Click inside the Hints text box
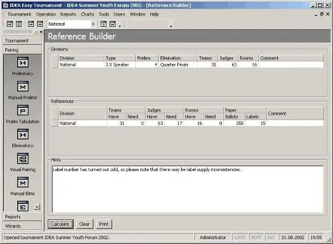The image size is (333, 244). point(188,189)
